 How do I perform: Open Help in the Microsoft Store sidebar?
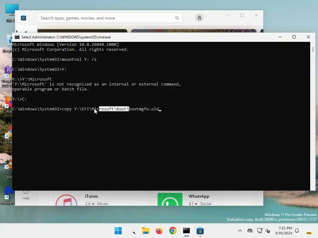click(x=26, y=195)
